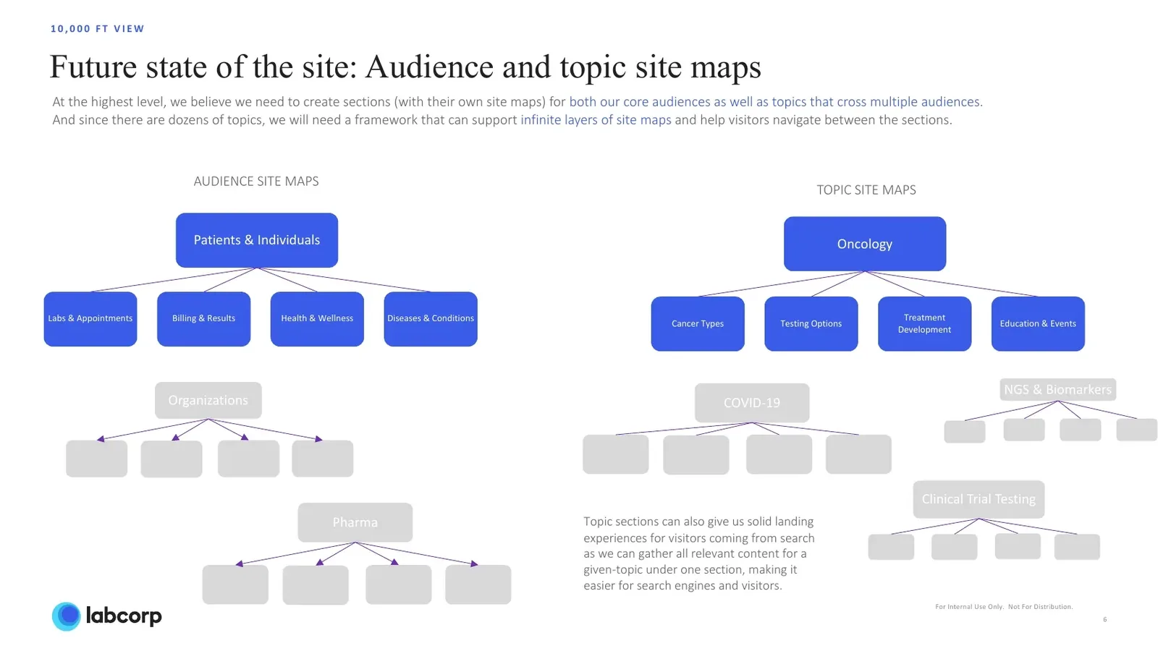Select the Education & Events node
Screen dimensions: 1158x651
[1038, 324]
